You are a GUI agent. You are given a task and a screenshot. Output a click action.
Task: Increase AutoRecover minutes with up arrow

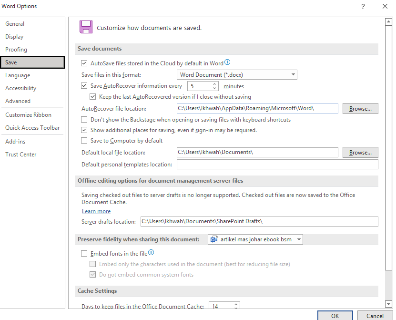pyautogui.click(x=214, y=84)
